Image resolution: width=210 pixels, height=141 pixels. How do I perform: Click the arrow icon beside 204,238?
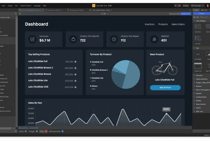coord(75,87)
